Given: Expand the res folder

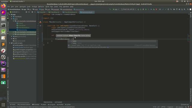Looking at the screenshot, I should [12, 39].
